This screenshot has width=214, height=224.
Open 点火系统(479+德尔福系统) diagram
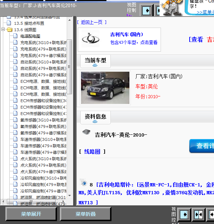coord(43,172)
